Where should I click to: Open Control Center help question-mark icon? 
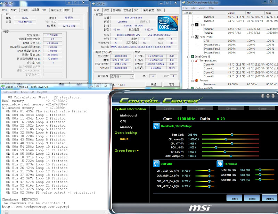point(263,96)
